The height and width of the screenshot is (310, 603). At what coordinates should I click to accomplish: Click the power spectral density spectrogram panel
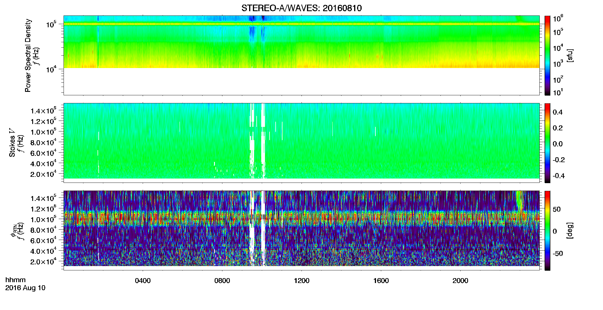click(x=301, y=55)
